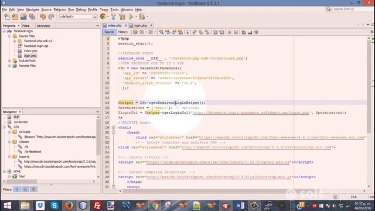
Task: Switch editor to History view
Action: [x=123, y=32]
